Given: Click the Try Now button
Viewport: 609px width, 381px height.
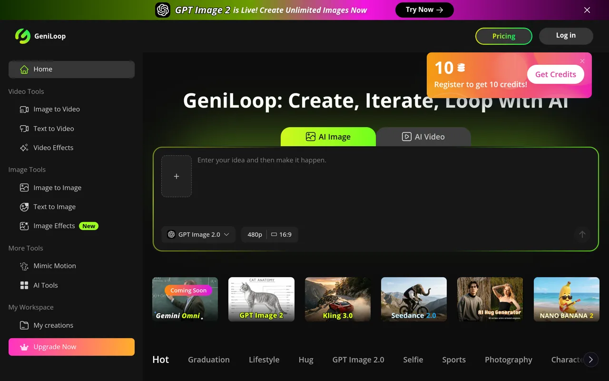Looking at the screenshot, I should click(424, 10).
